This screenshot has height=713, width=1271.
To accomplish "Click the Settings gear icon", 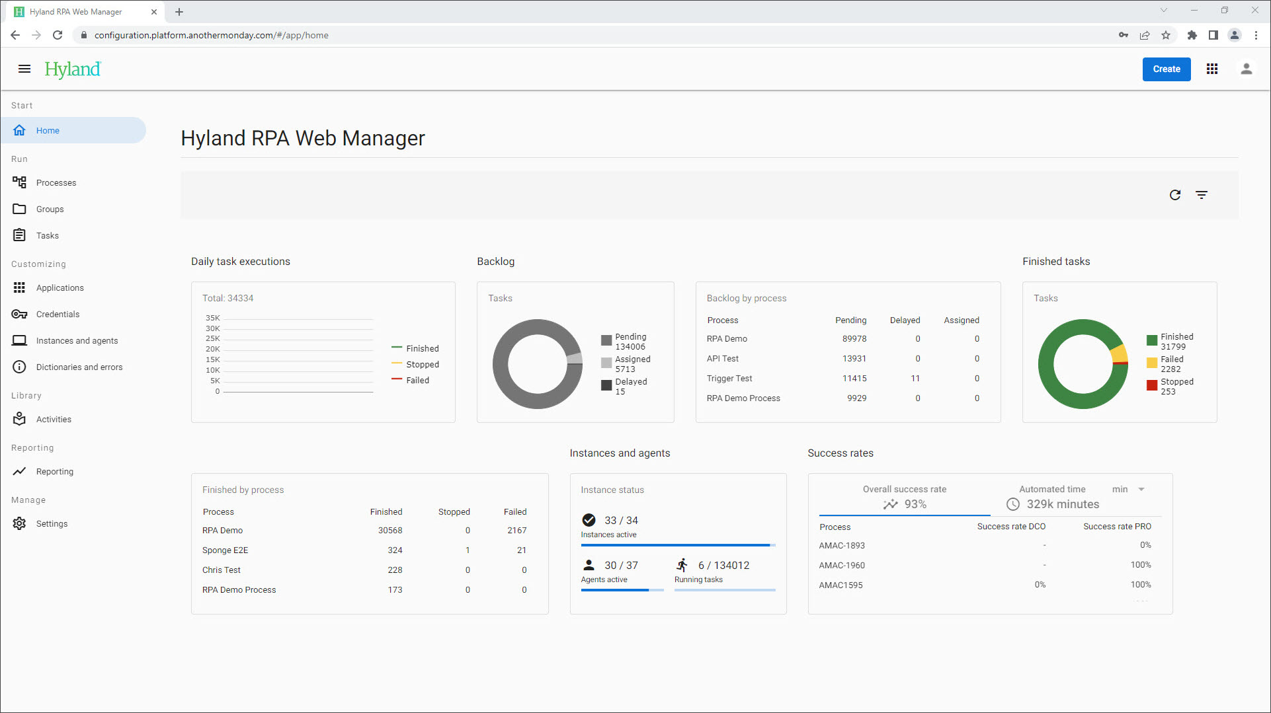I will 20,523.
